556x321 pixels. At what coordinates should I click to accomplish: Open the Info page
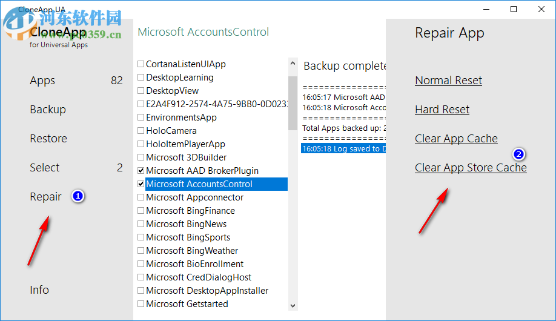click(39, 290)
